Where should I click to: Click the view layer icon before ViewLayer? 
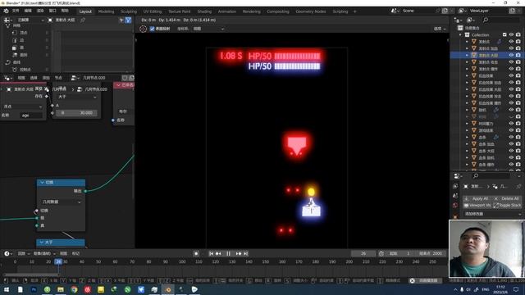click(462, 11)
